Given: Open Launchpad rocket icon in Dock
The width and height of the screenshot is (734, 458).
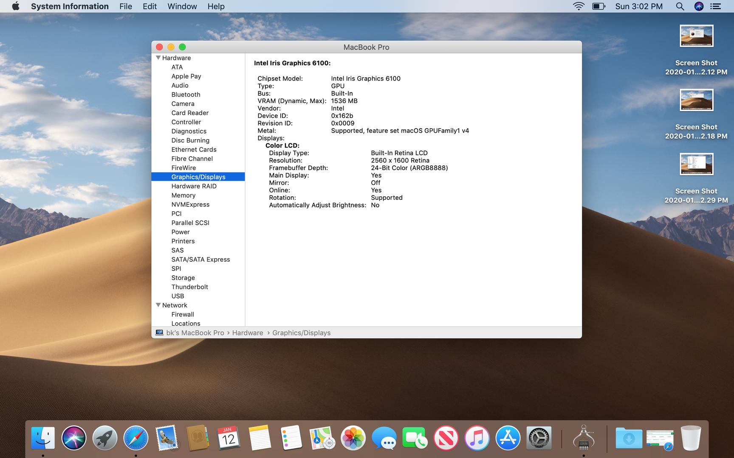Looking at the screenshot, I should tap(105, 438).
